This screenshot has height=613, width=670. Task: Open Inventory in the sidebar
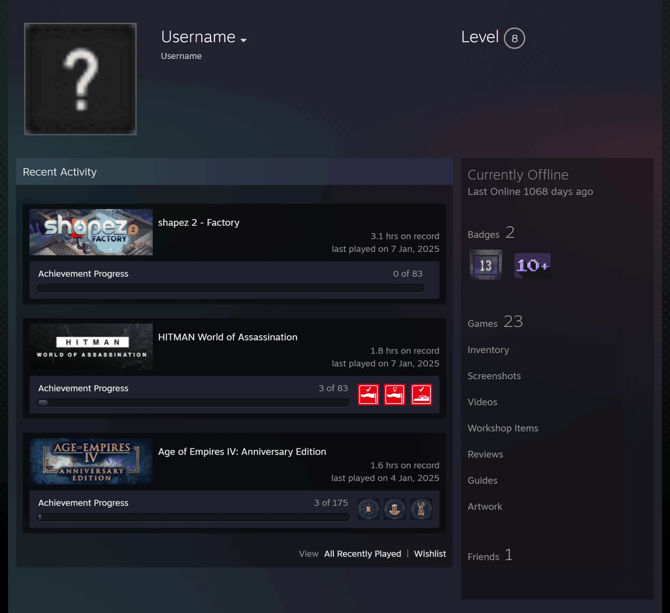click(x=488, y=350)
